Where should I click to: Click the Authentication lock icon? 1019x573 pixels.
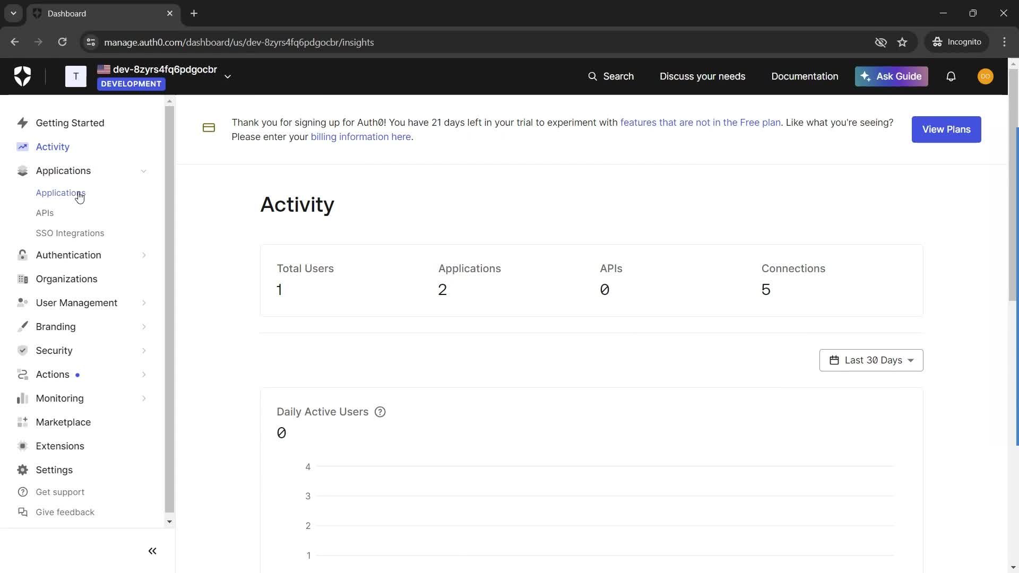22,255
